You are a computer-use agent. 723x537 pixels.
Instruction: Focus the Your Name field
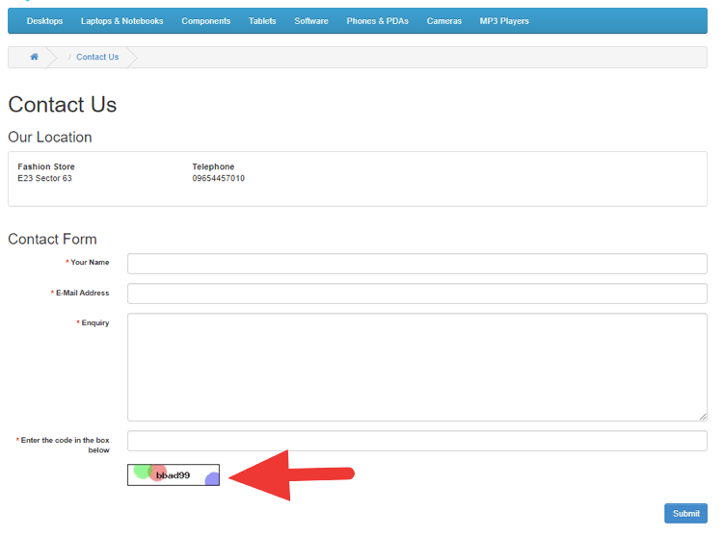pyautogui.click(x=417, y=264)
